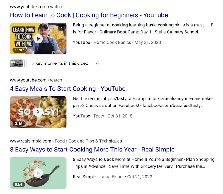This screenshot has width=223, height=194.
Task: Expand "7 key moments in this video"
Action: click(60, 63)
